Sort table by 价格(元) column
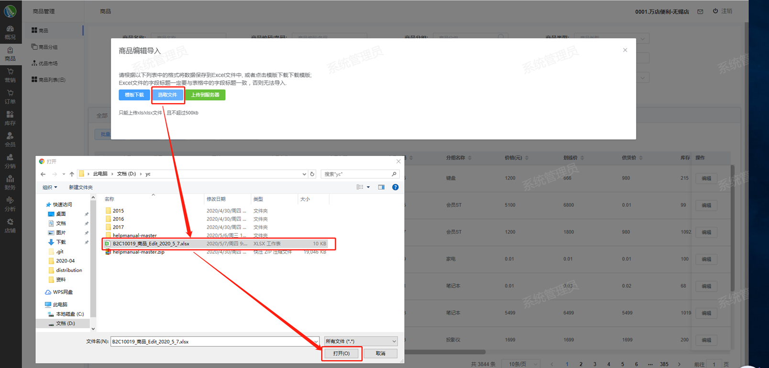Viewport: 769px width, 368px height. (x=516, y=158)
